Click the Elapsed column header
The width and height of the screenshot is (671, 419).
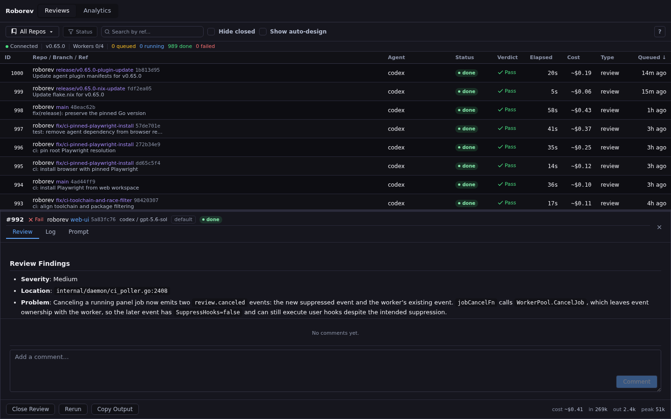coord(541,57)
